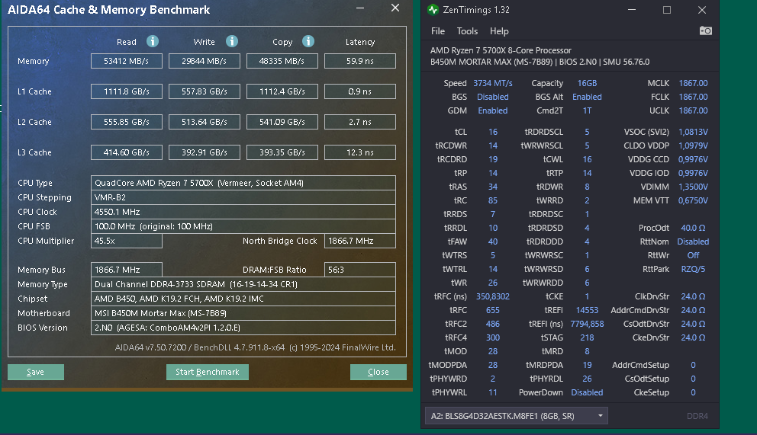The image size is (757, 435).
Task: Click the PowerDown value Disabled
Action: click(587, 392)
